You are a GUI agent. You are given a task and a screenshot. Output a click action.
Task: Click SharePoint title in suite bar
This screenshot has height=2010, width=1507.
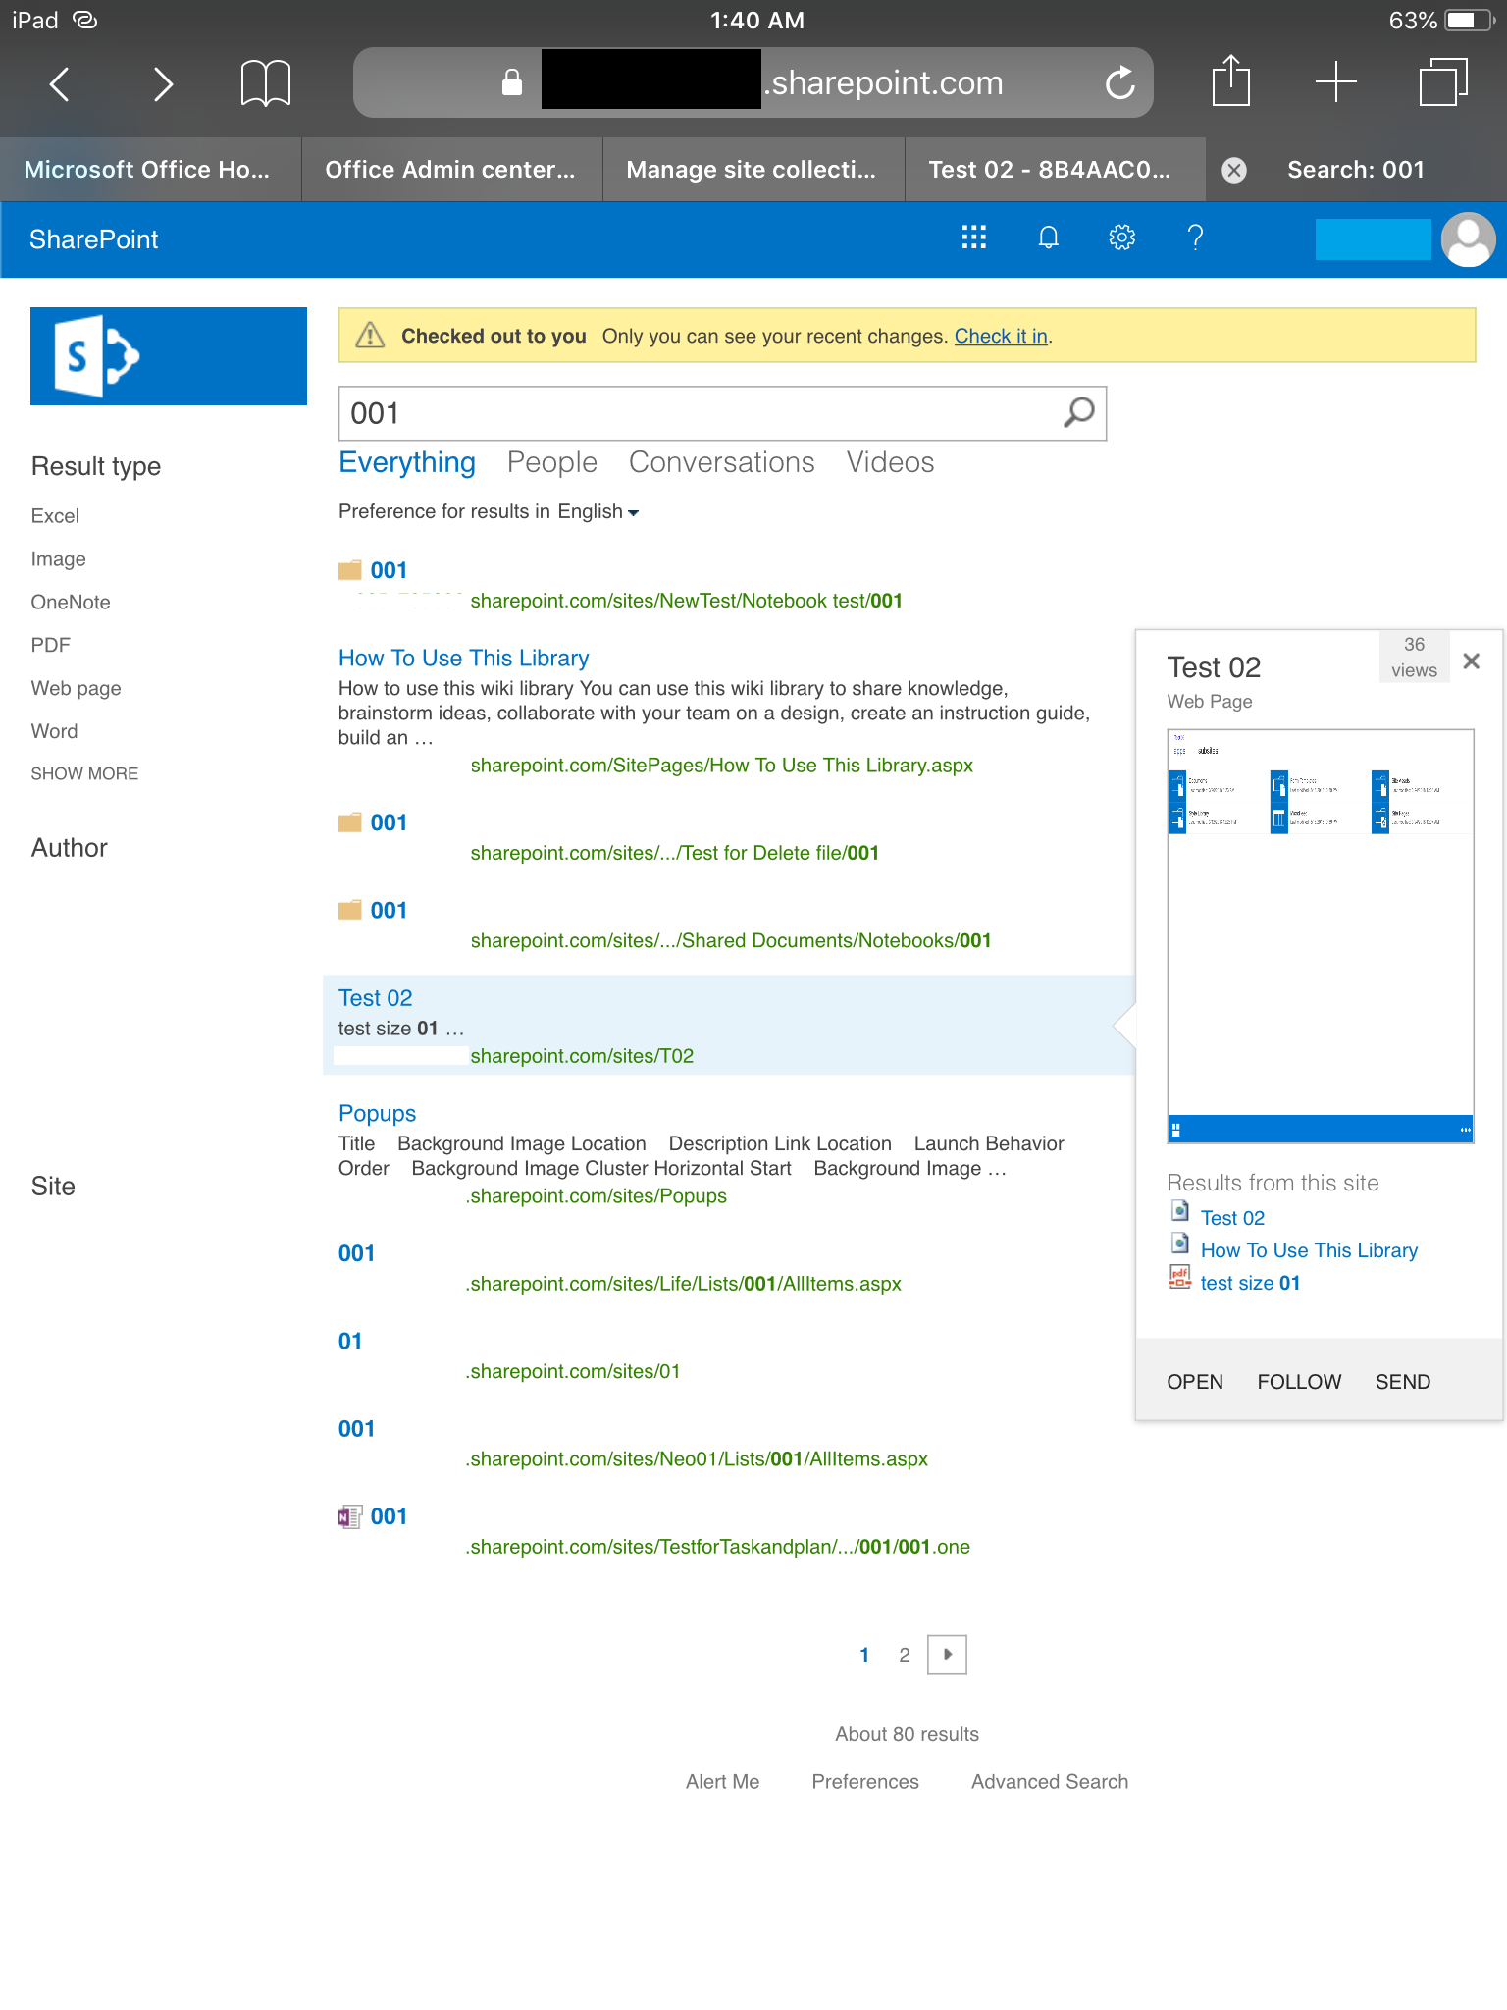pos(94,239)
